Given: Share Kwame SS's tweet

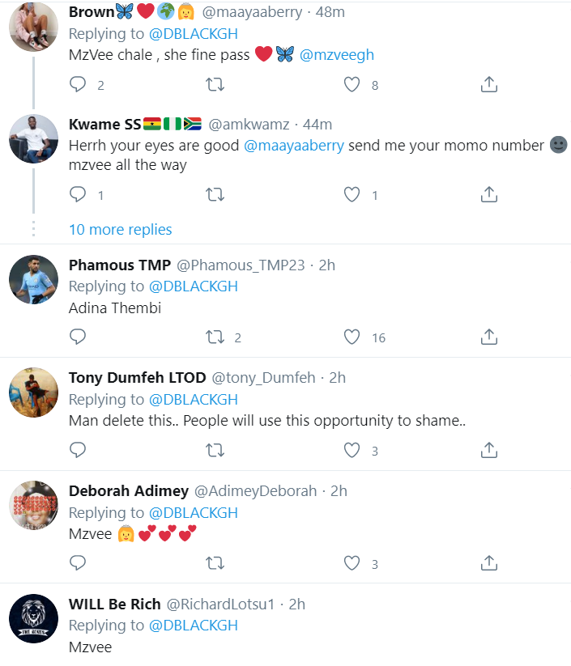Looking at the screenshot, I should (x=488, y=194).
